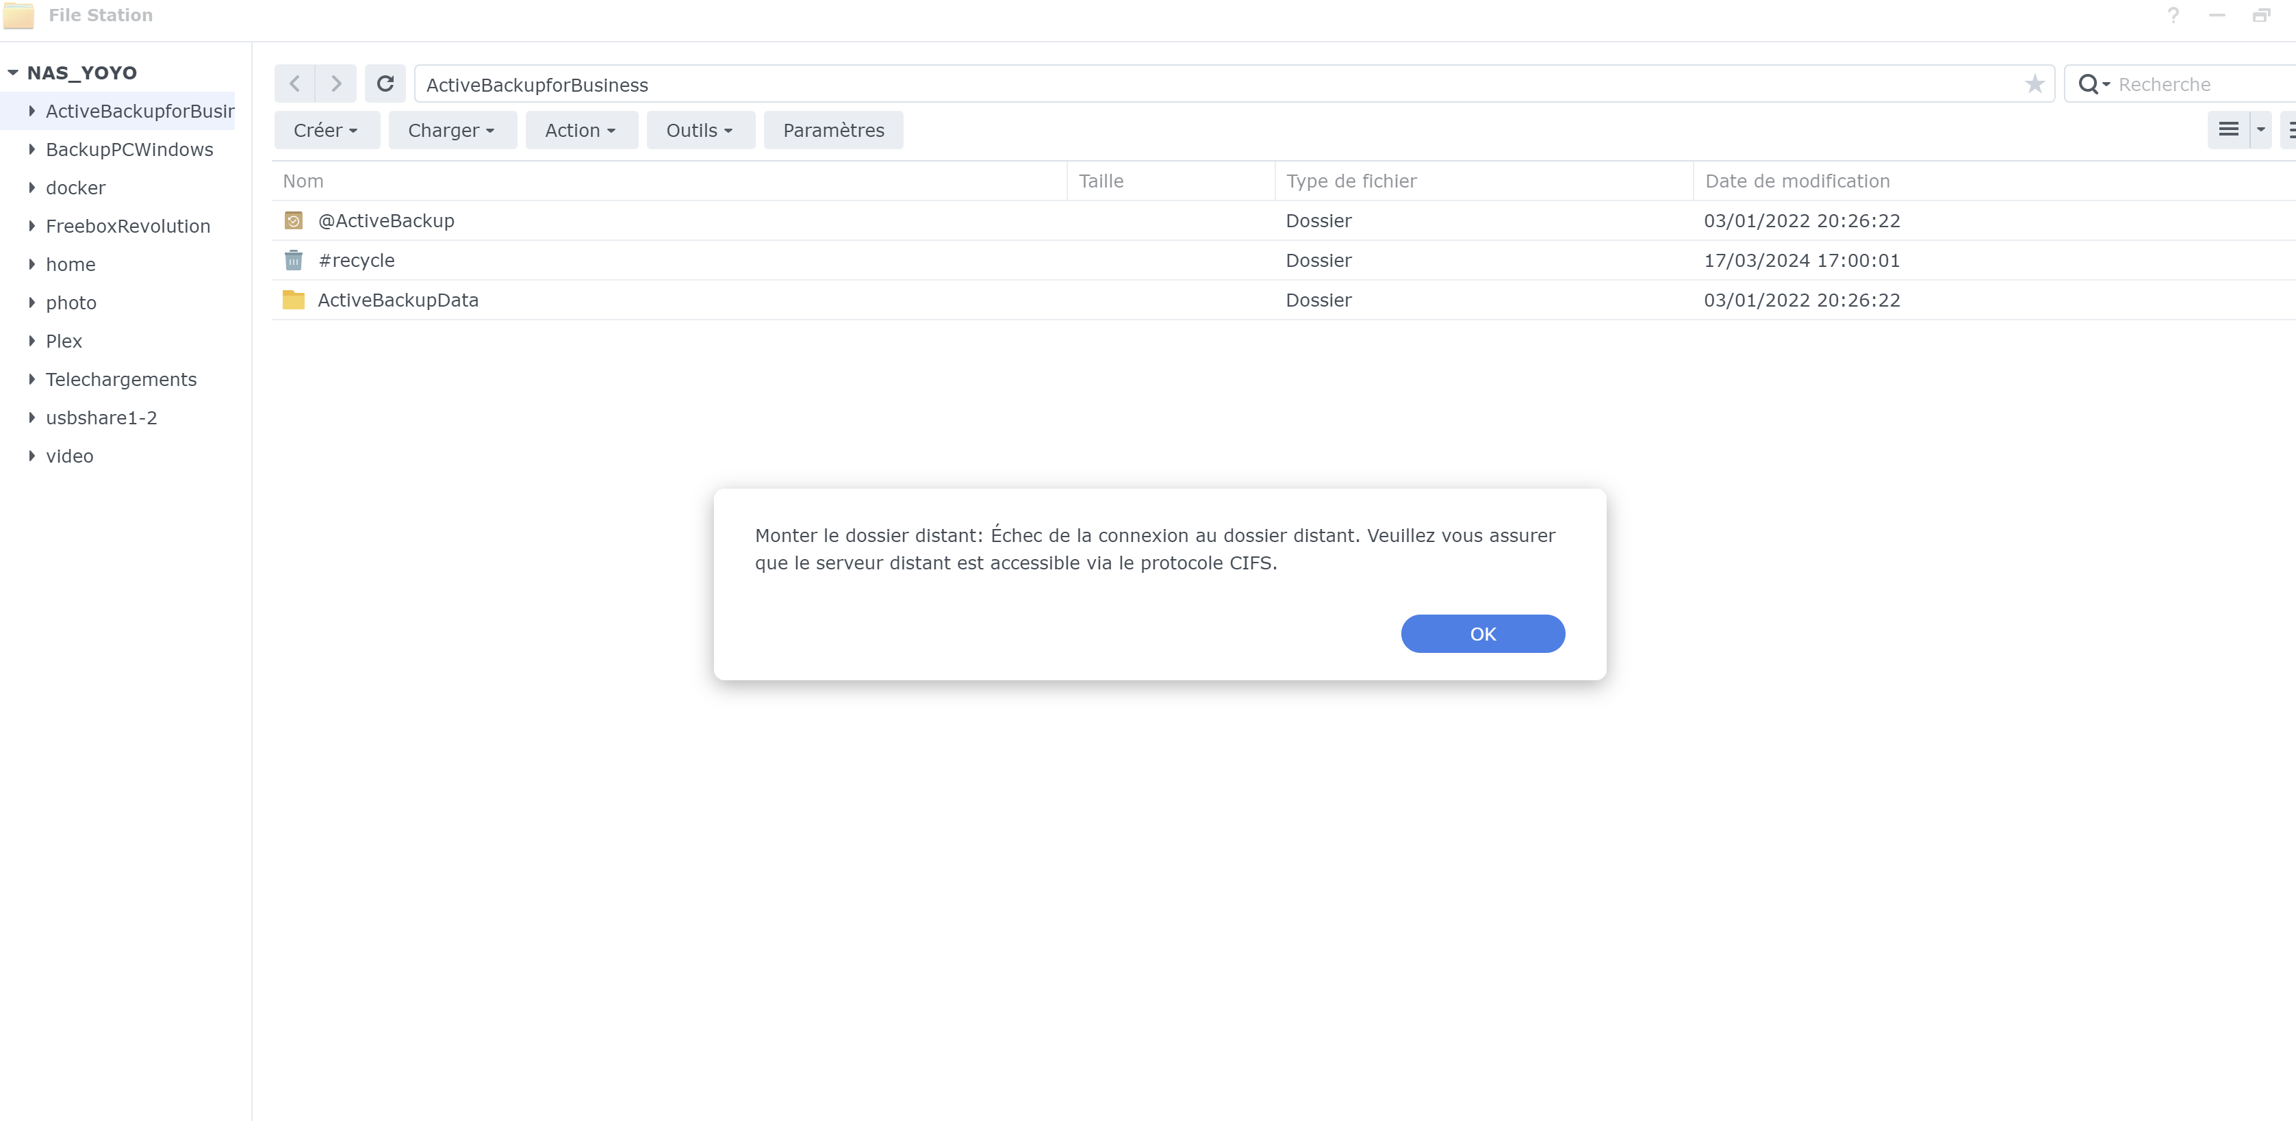Expand the ActiveBackupforBusiness tree node

coord(32,110)
